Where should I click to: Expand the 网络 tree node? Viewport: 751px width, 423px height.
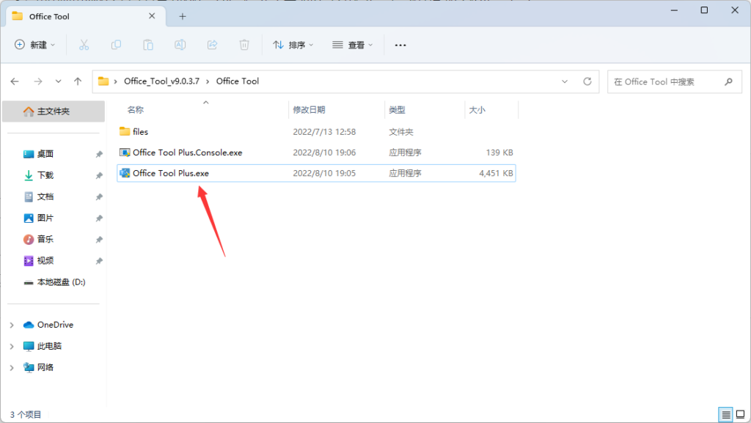(12, 367)
